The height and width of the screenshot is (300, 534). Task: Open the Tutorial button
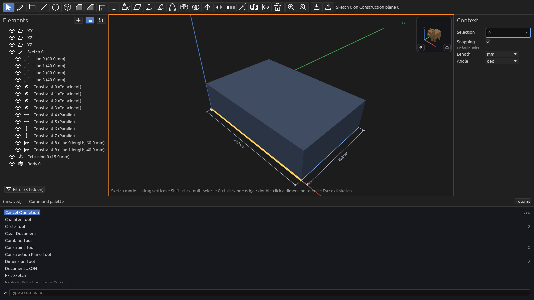(x=523, y=201)
